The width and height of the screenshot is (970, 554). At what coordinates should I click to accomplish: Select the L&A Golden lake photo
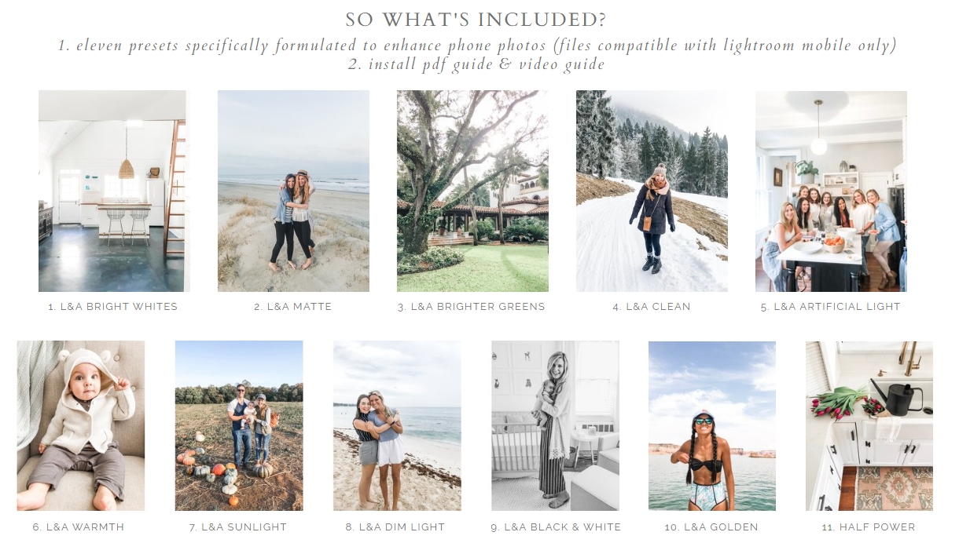pos(712,425)
